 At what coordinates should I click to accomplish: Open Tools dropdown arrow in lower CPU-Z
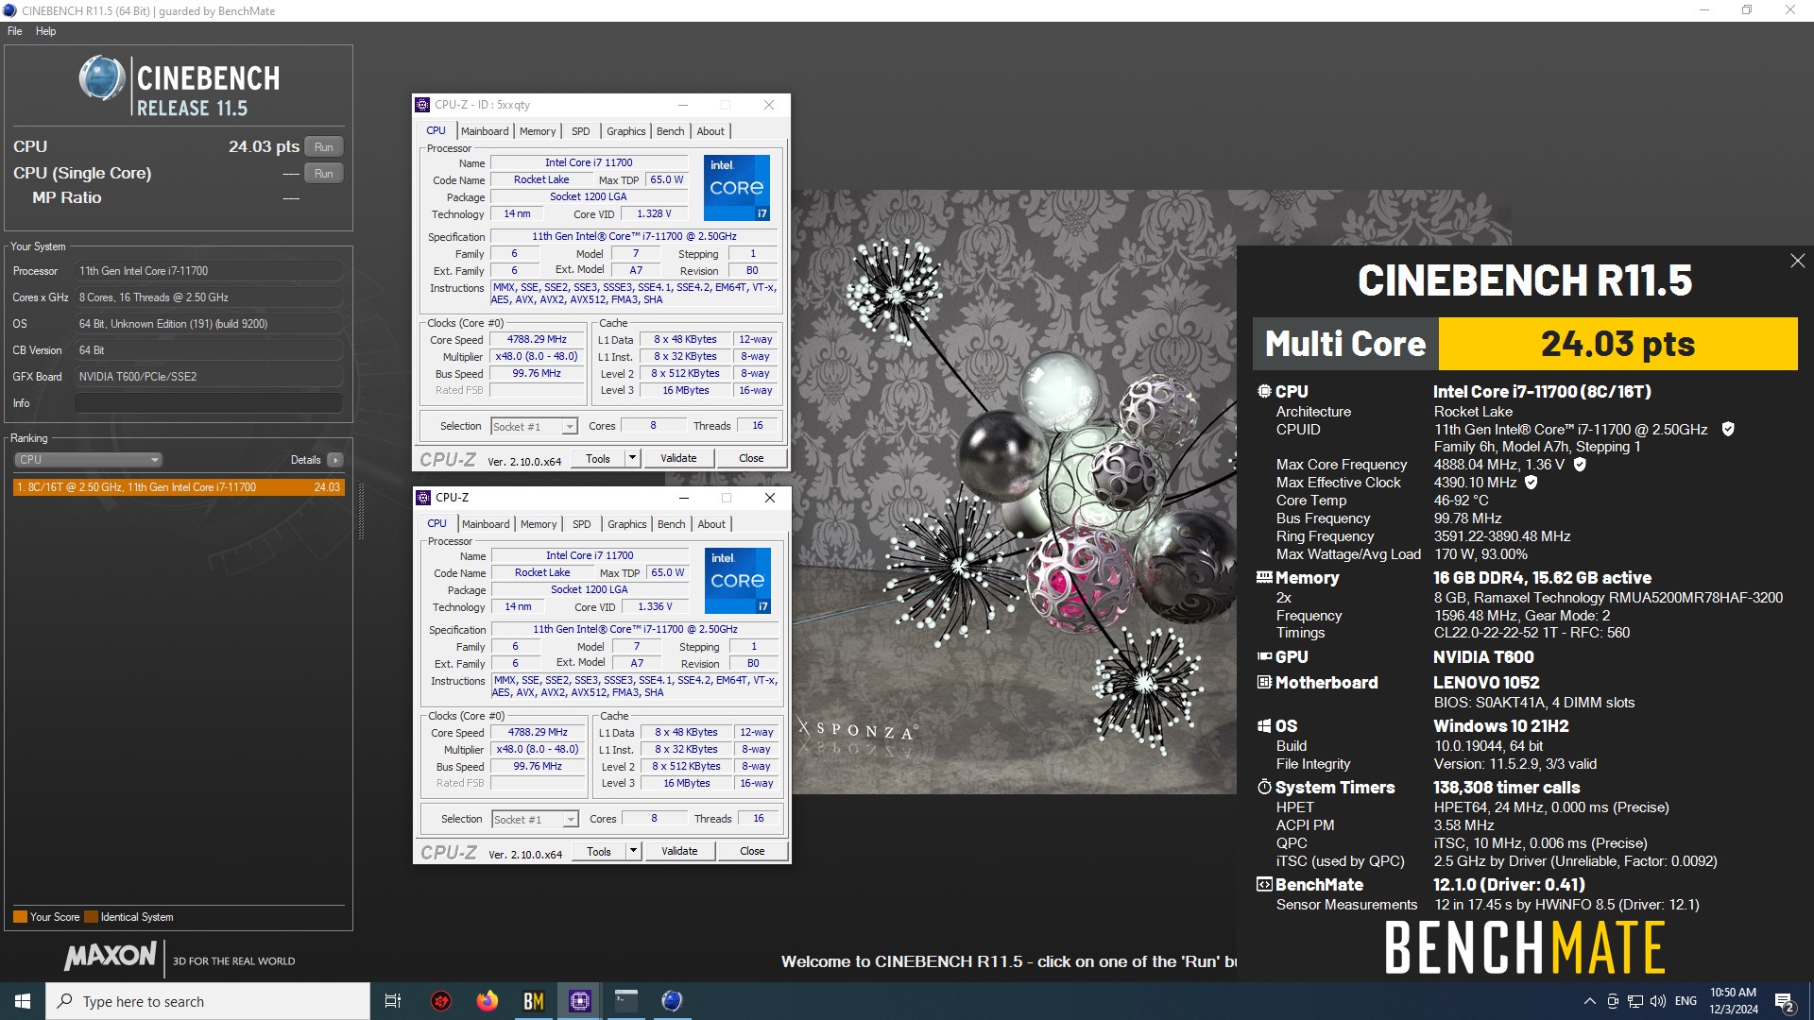click(633, 851)
